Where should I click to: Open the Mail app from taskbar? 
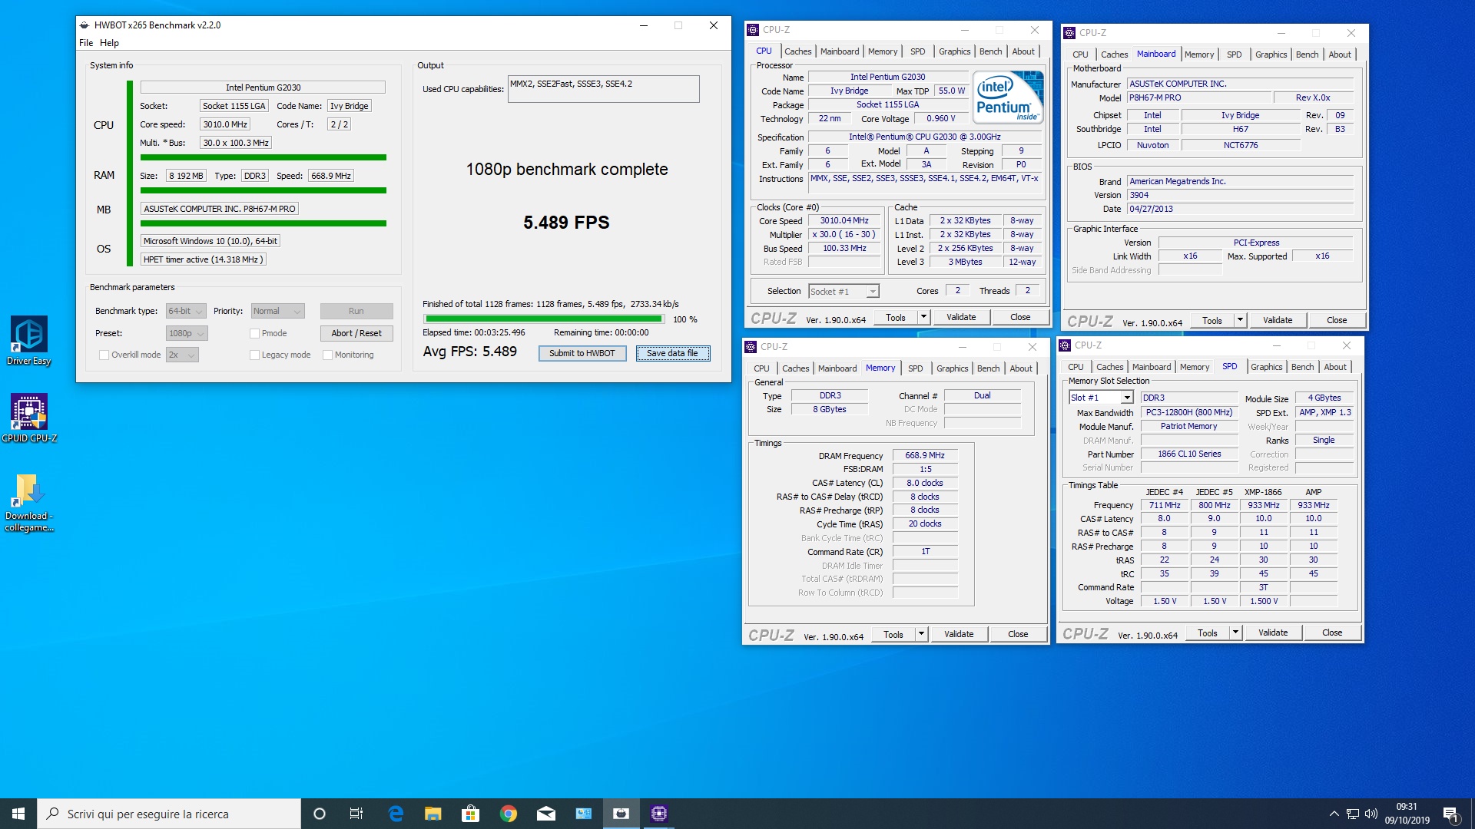[546, 814]
